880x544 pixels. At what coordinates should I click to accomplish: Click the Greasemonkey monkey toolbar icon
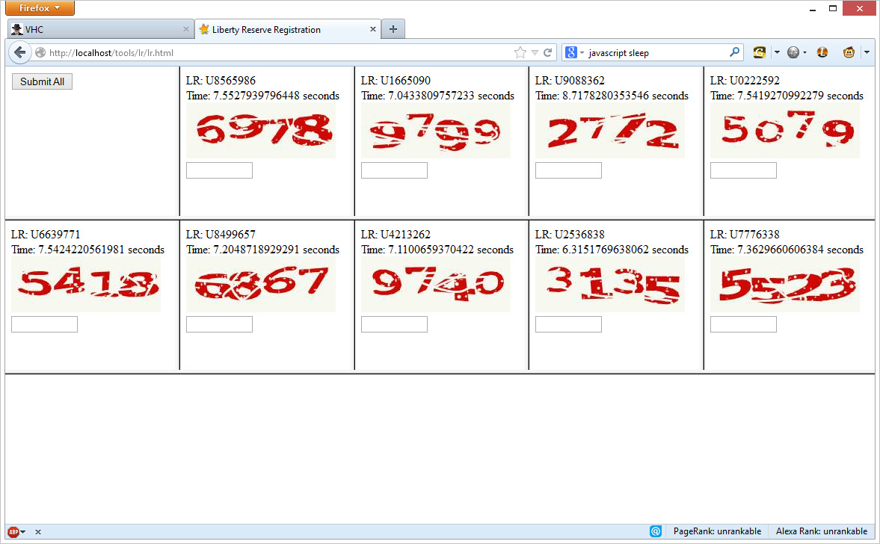[849, 52]
